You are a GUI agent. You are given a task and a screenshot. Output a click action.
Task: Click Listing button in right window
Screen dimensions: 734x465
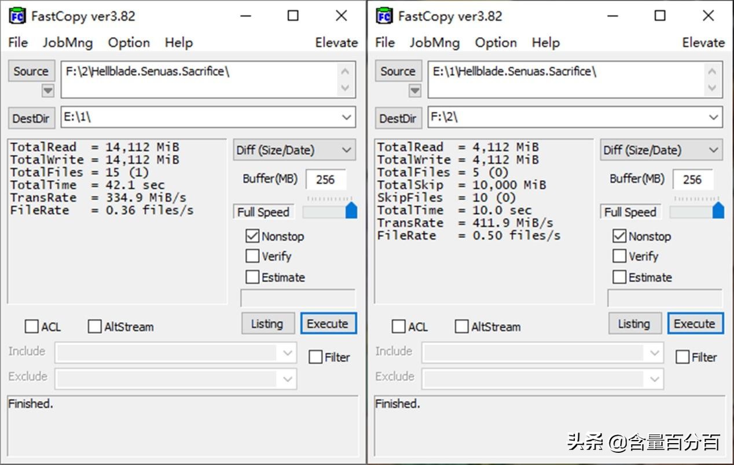634,324
